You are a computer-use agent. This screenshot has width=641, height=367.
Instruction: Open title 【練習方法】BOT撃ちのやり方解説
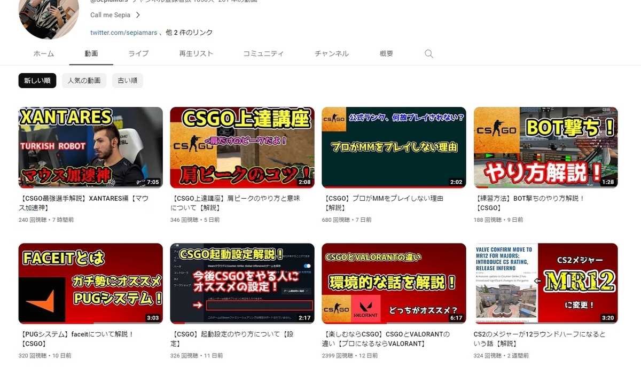529,203
